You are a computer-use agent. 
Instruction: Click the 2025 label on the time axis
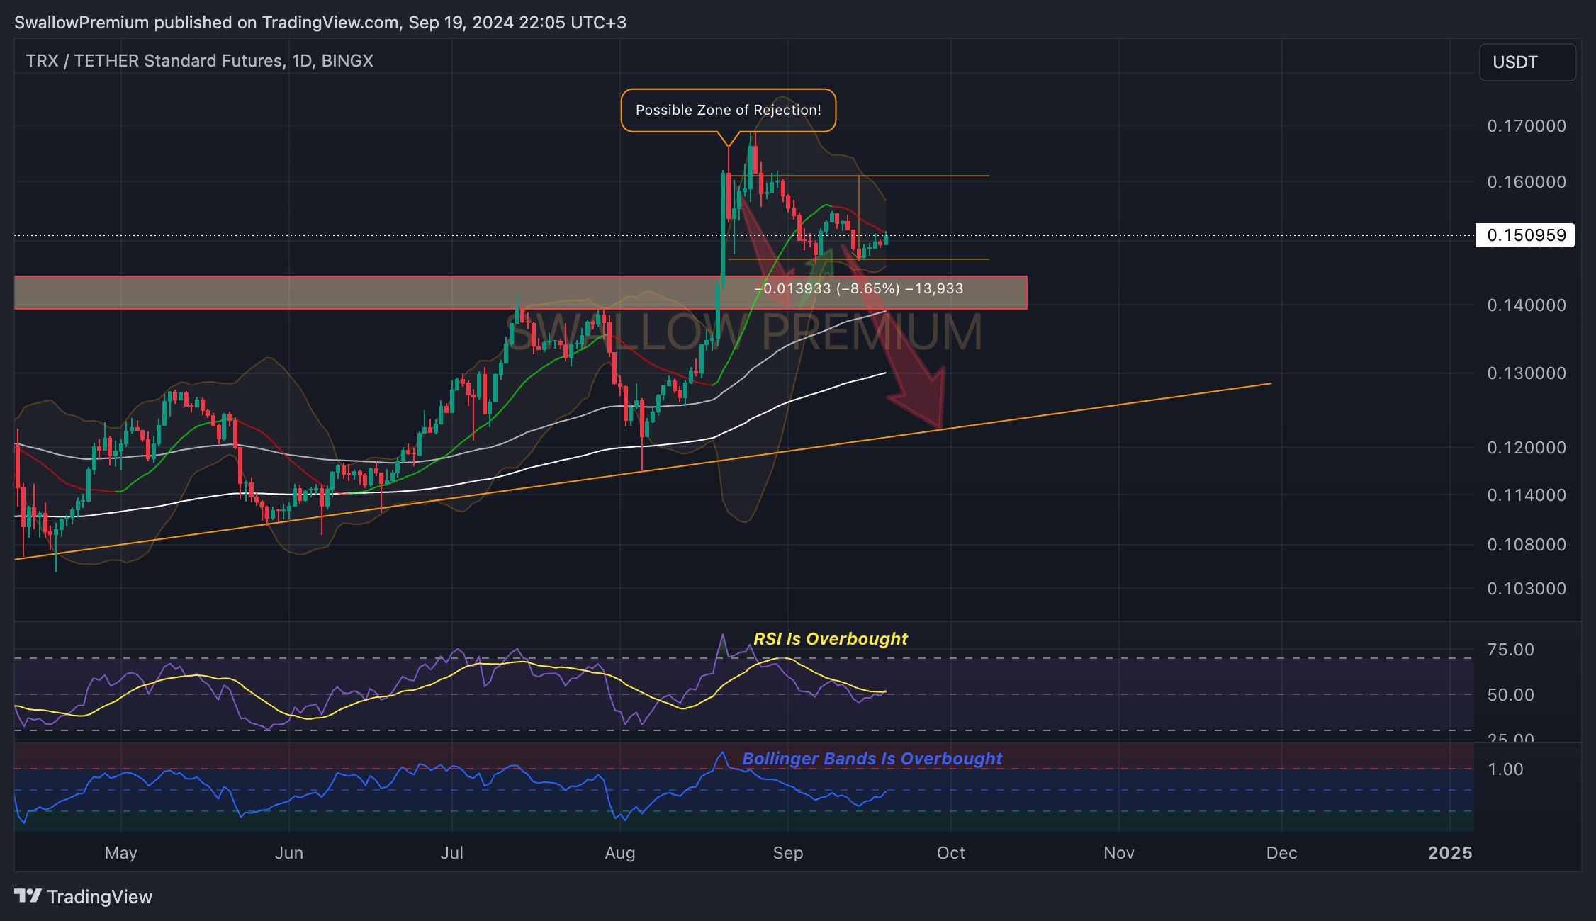click(1450, 853)
